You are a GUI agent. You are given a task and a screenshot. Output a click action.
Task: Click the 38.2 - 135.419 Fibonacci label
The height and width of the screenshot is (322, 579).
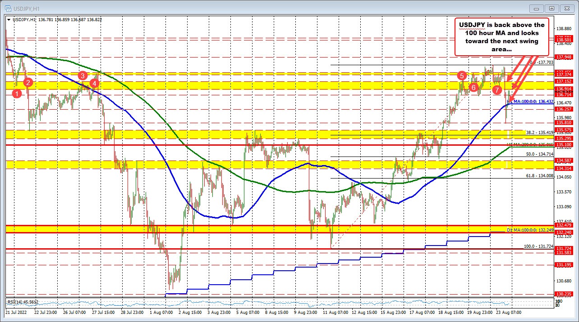click(x=540, y=133)
